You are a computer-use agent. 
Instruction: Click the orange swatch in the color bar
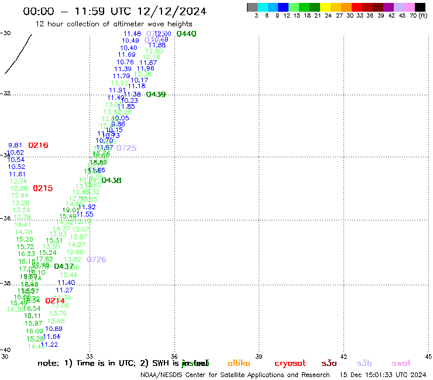tap(346, 7)
